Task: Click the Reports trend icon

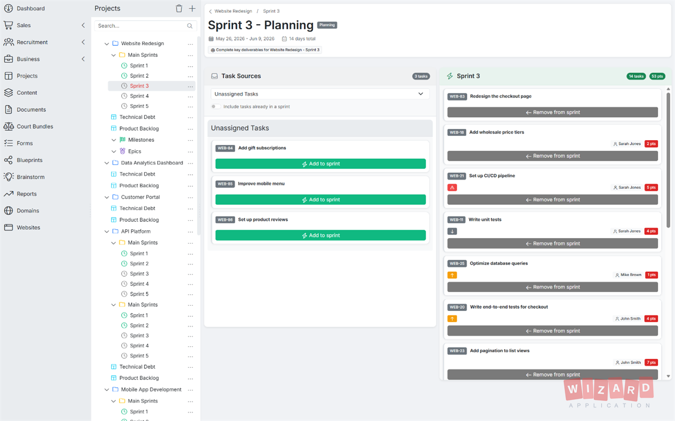Action: point(8,194)
